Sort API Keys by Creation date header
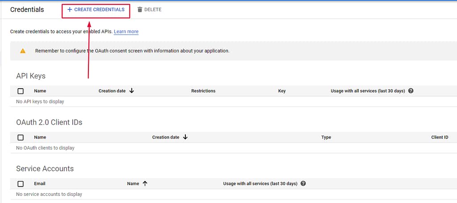 pyautogui.click(x=112, y=91)
